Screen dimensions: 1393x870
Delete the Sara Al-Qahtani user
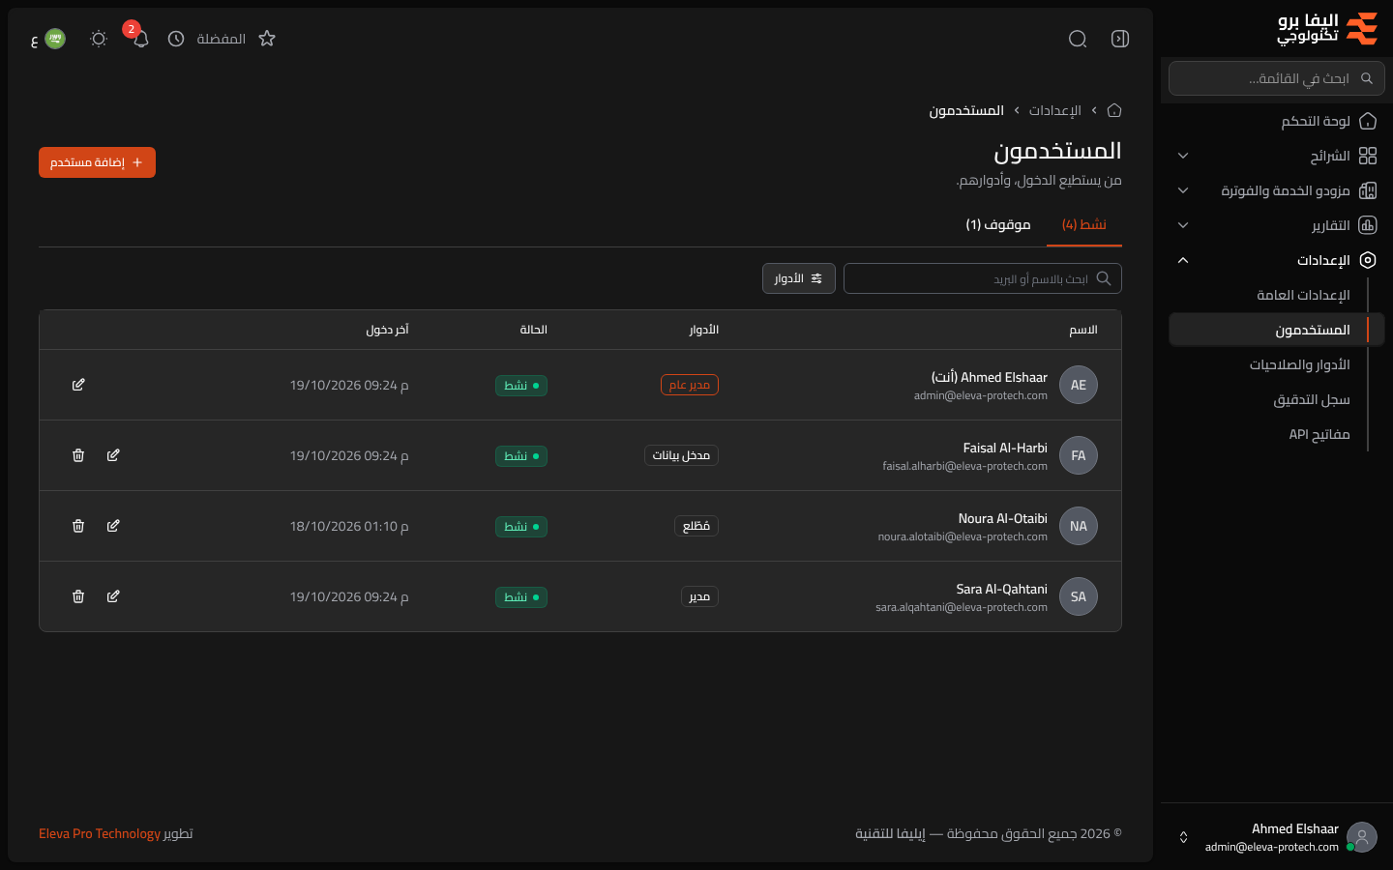[78, 596]
